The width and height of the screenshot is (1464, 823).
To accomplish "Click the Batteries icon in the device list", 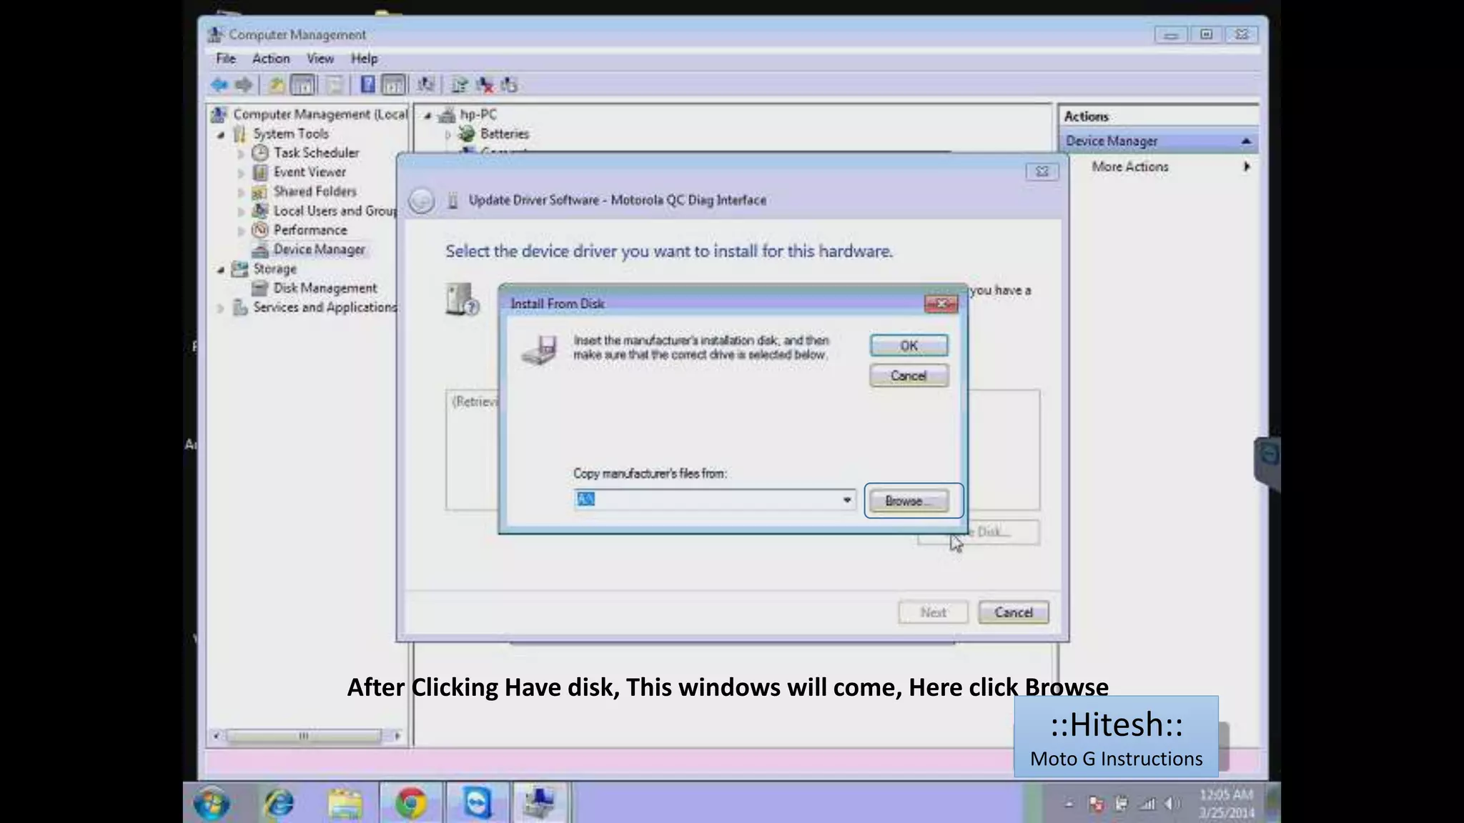I will tap(467, 134).
